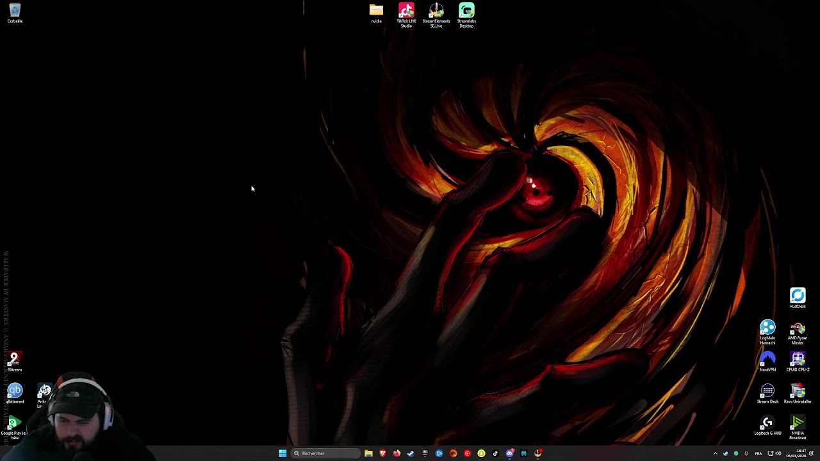Click the green circle tray icon

(736, 453)
